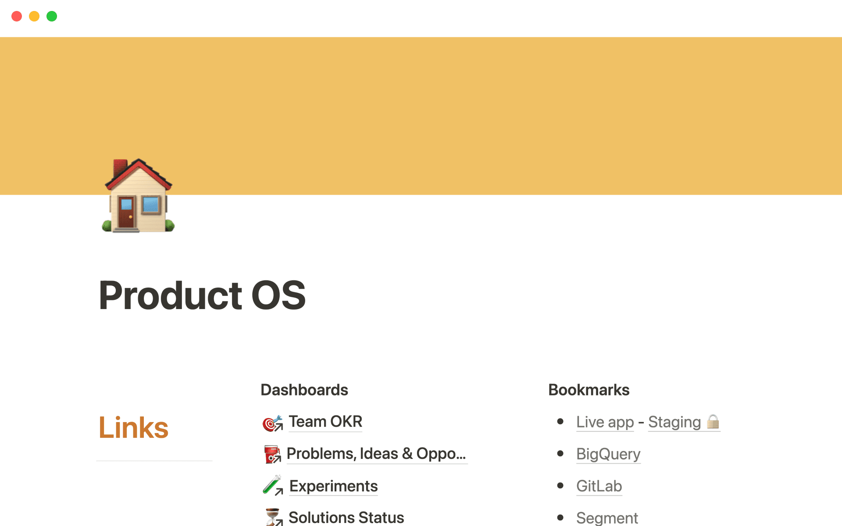Click the bullet point beside Live app

(x=560, y=421)
